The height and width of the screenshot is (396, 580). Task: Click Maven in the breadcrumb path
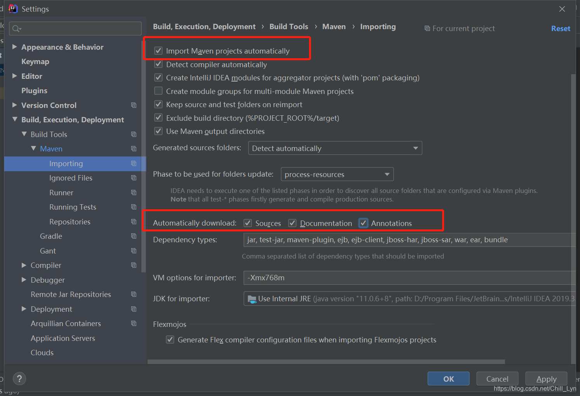(334, 26)
